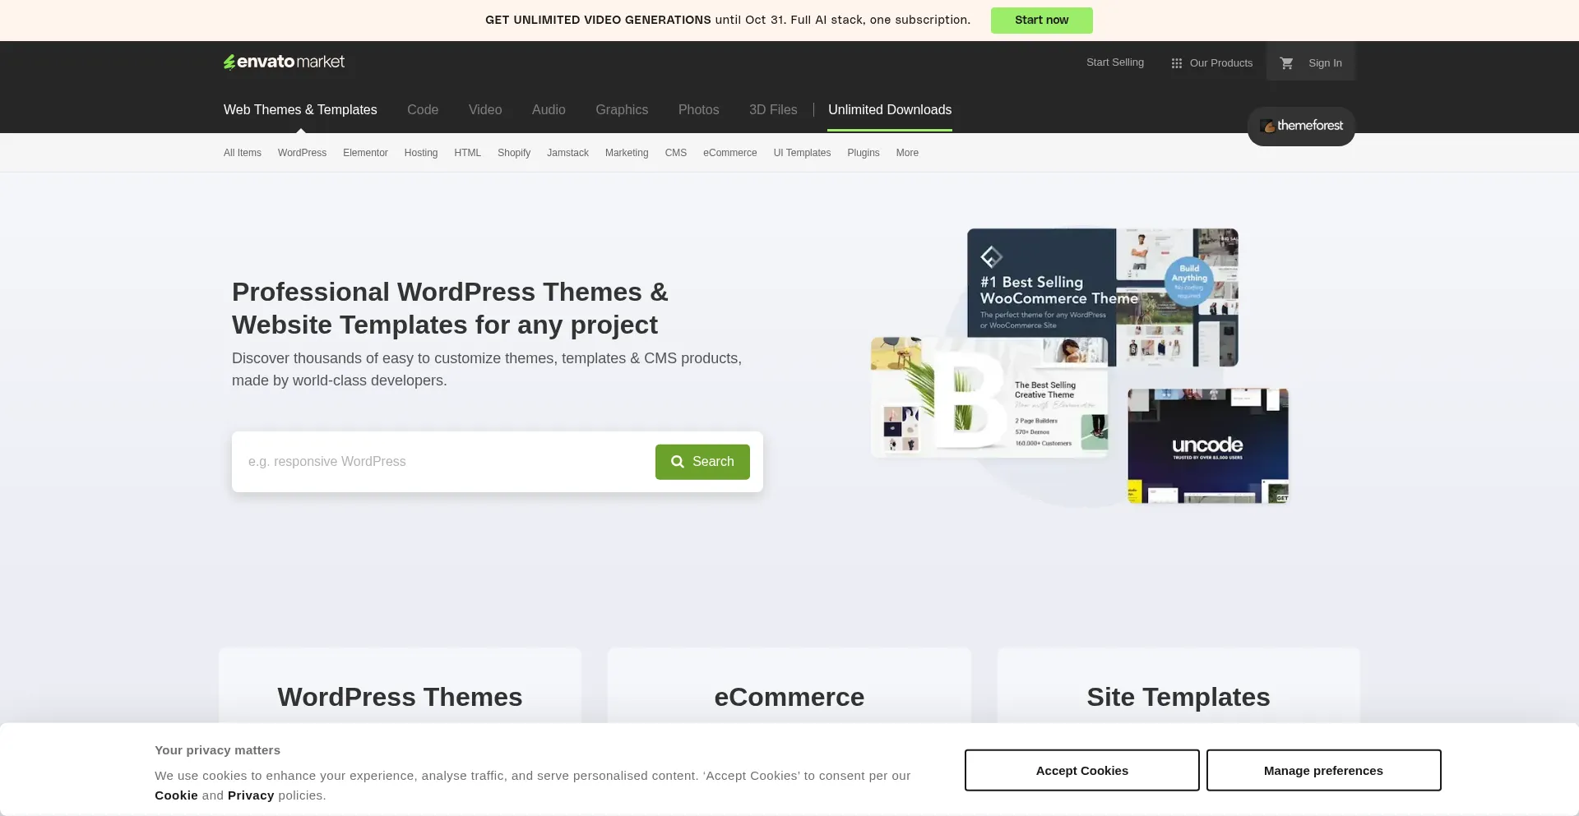Open the Privacy policy link
The image size is (1579, 816).
[x=251, y=795]
